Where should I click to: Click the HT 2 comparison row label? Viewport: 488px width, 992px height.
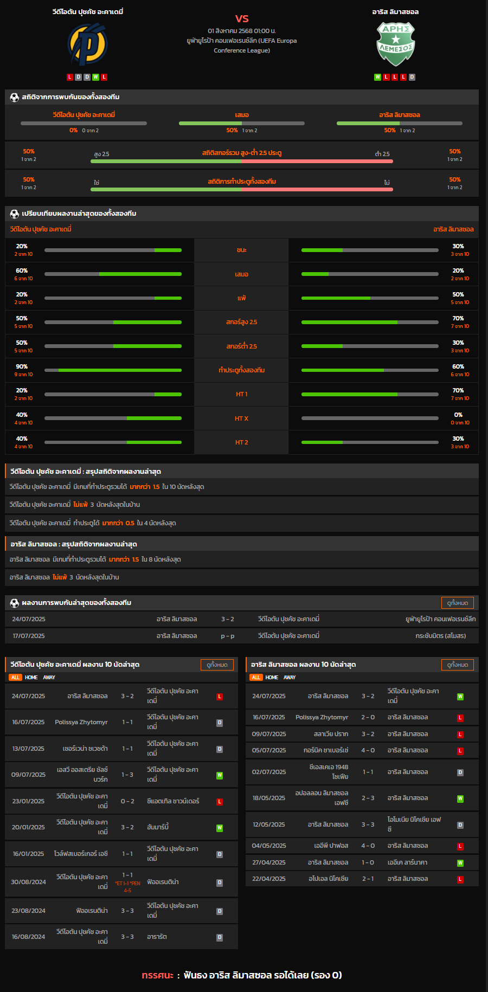click(242, 442)
